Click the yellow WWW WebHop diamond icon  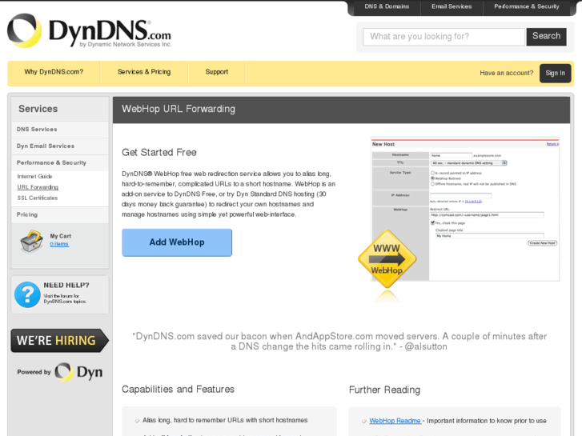coord(387,259)
